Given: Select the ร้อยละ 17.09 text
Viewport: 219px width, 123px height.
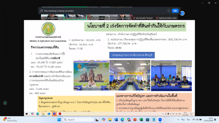Looking at the screenshot, I should [76, 49].
